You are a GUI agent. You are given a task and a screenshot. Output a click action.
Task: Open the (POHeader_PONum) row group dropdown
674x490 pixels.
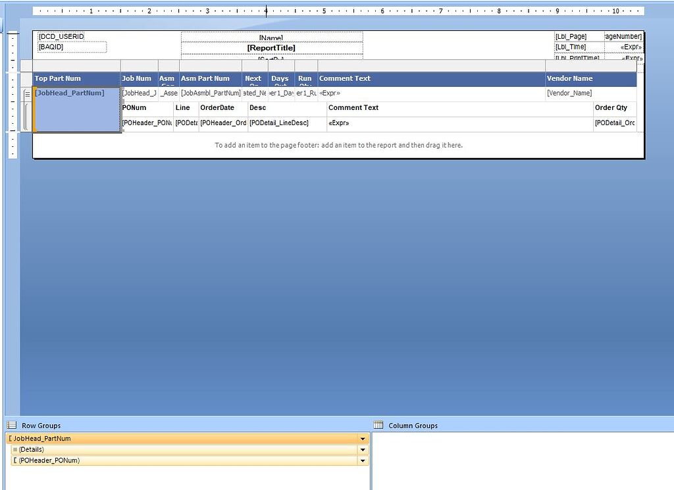363,460
